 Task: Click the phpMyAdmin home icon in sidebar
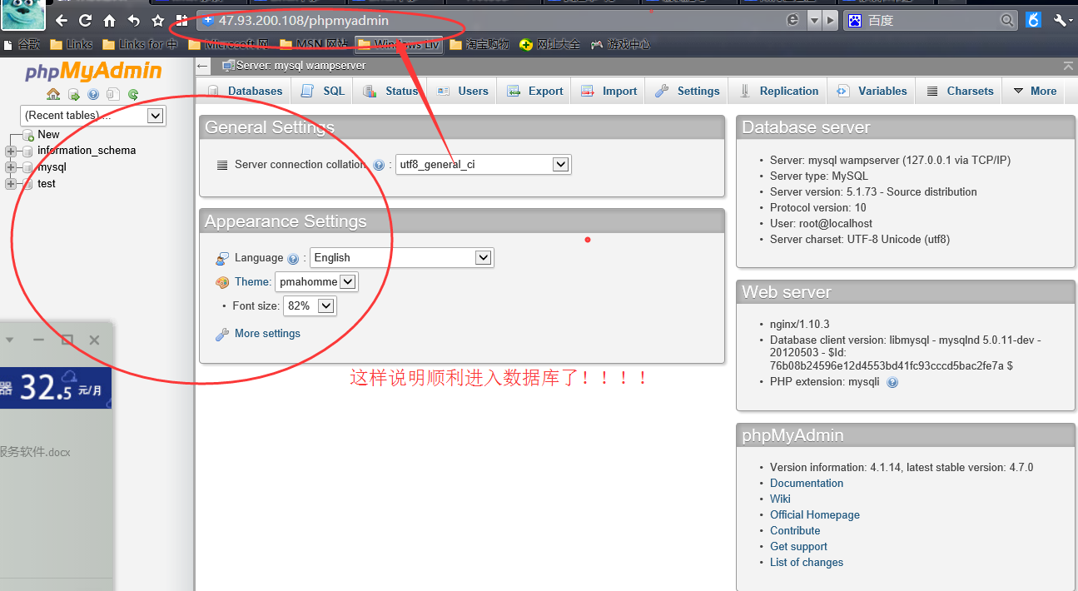[53, 94]
